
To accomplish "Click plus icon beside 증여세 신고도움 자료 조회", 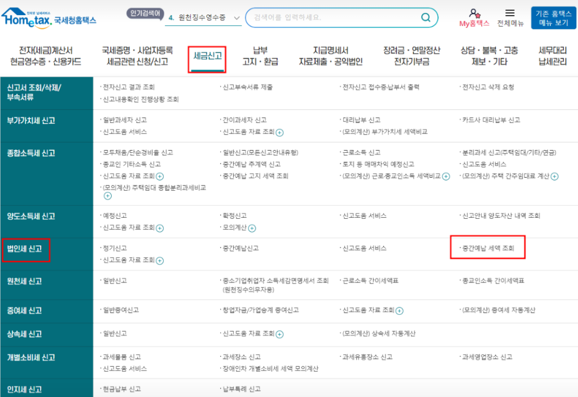I will click(x=399, y=311).
